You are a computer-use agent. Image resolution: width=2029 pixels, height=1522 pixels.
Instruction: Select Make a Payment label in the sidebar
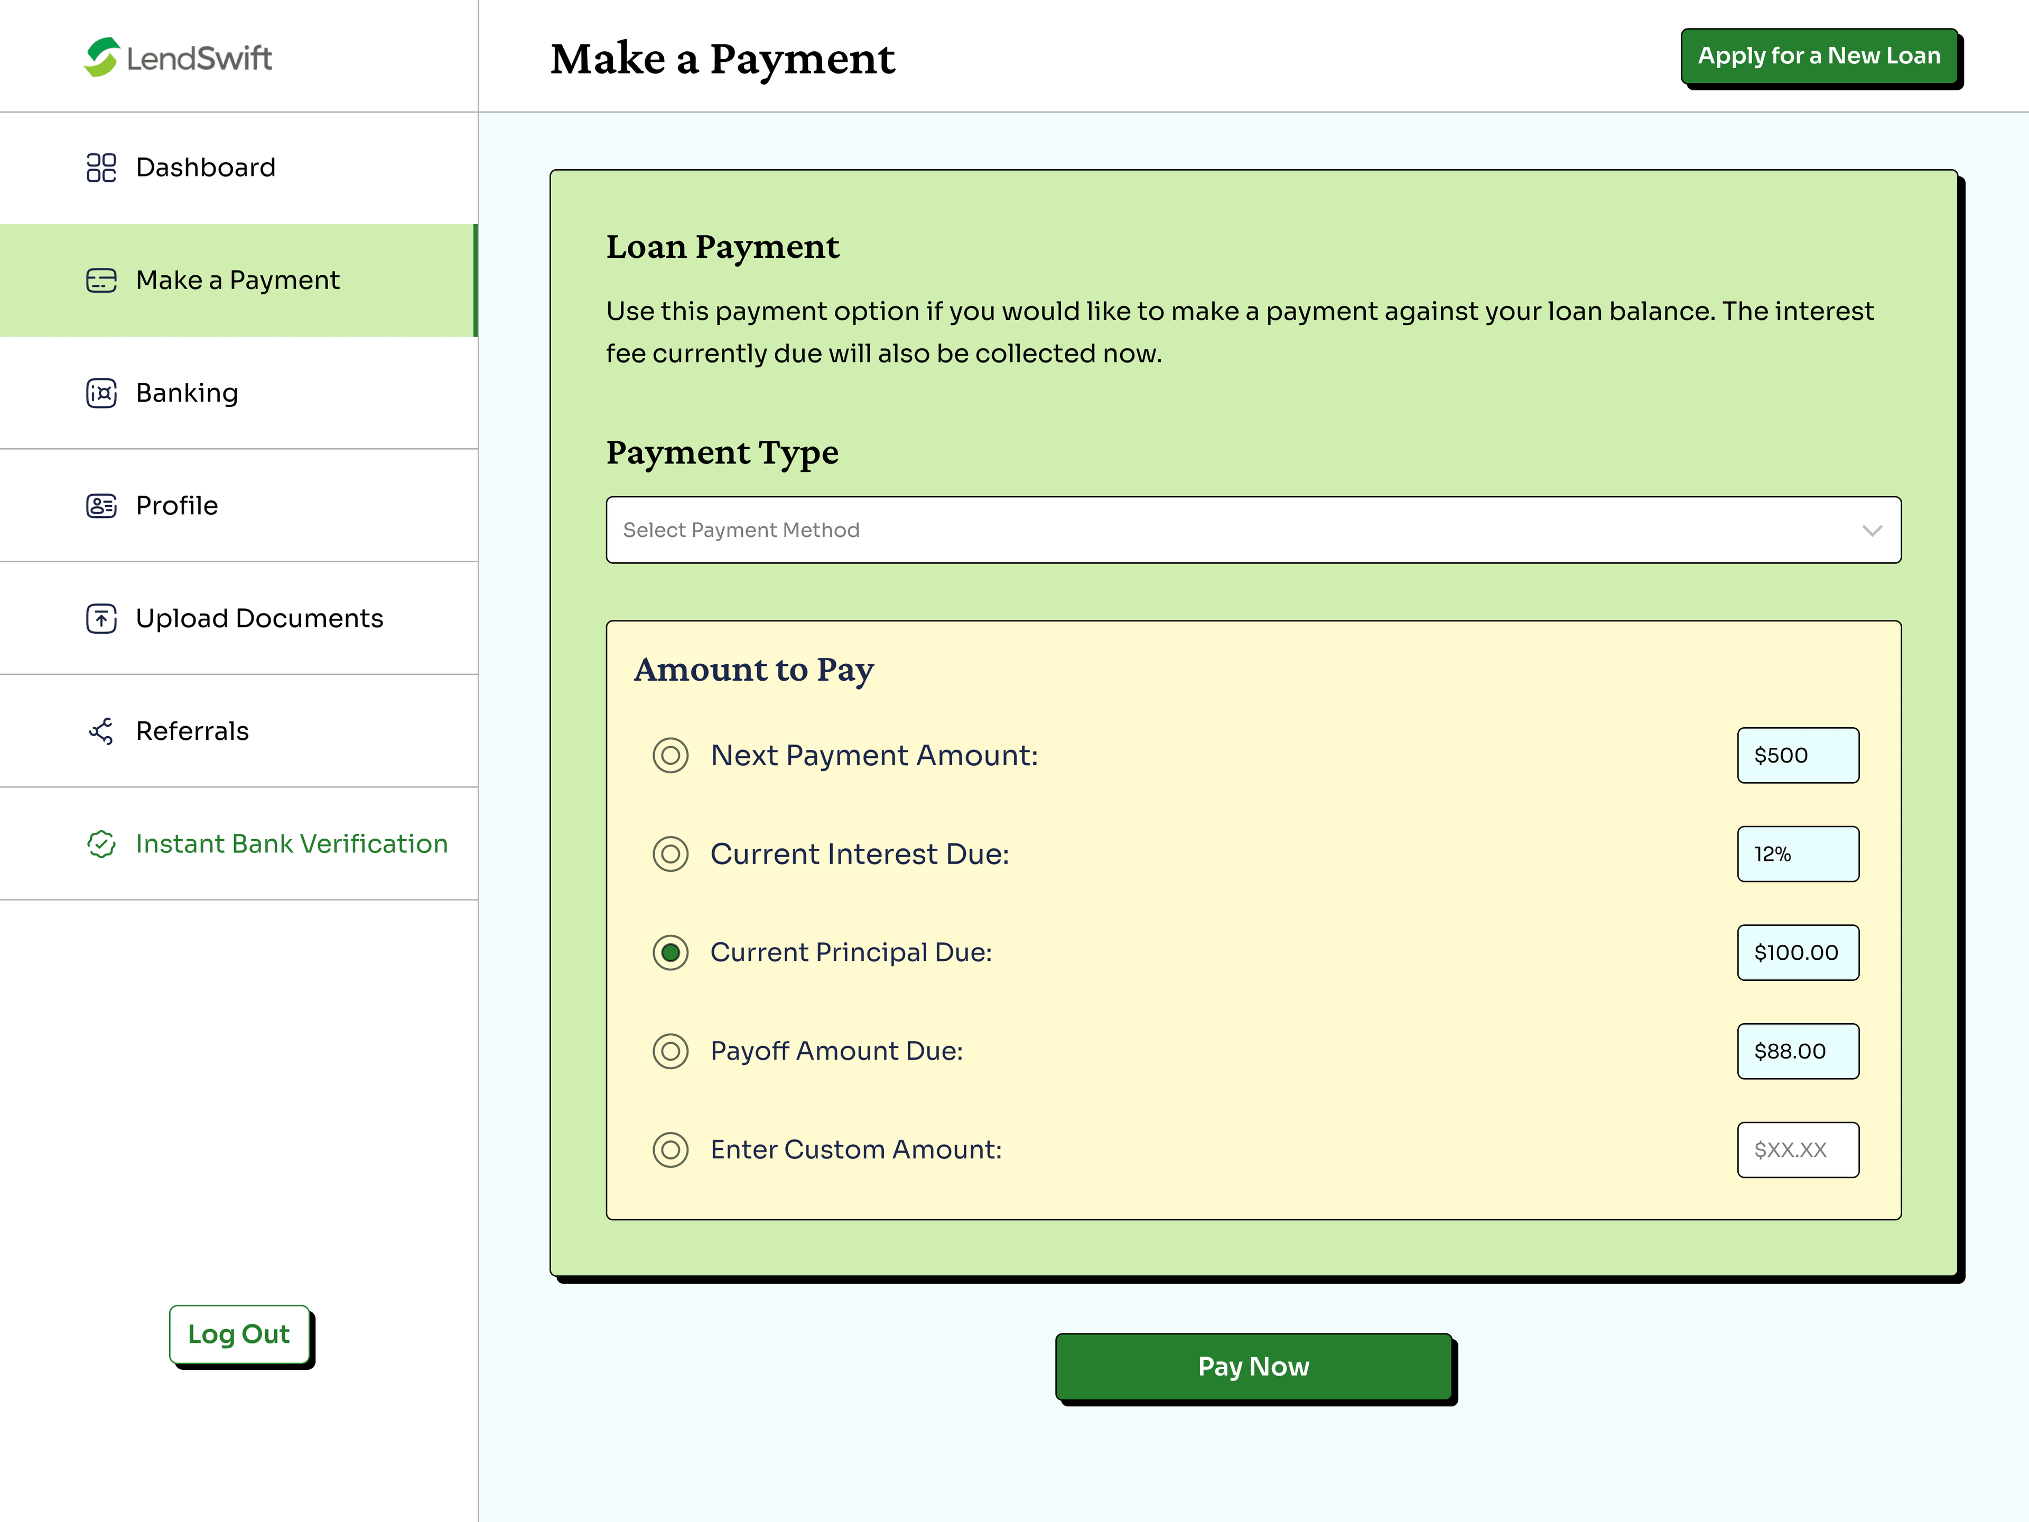coord(238,280)
